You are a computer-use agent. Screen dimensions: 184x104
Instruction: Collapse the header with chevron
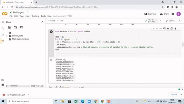click(x=180, y=21)
